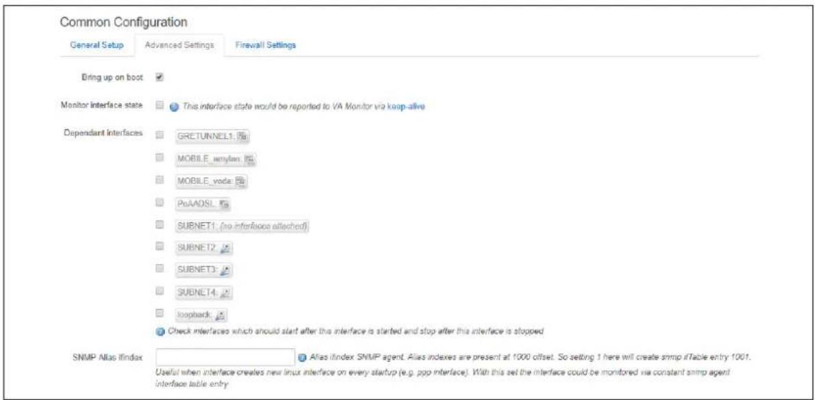Click the loopback interface icon
Screen dimensions: 815x400
221,315
